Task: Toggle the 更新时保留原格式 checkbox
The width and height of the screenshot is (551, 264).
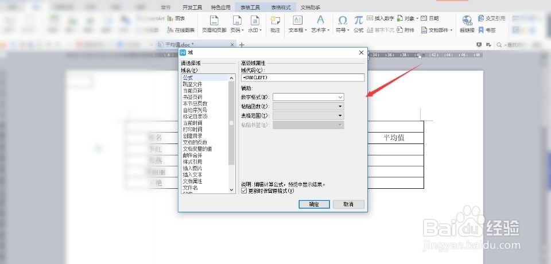Action: [243, 191]
